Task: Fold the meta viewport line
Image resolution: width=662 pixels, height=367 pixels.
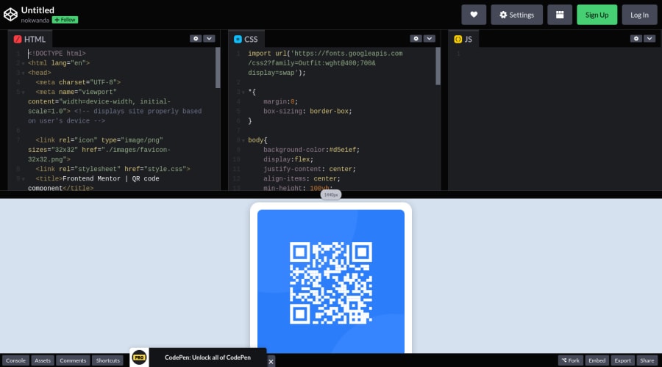Action: pyautogui.click(x=24, y=92)
